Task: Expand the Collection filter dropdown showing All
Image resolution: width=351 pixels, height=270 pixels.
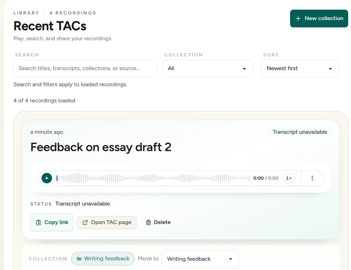Action: (208, 69)
